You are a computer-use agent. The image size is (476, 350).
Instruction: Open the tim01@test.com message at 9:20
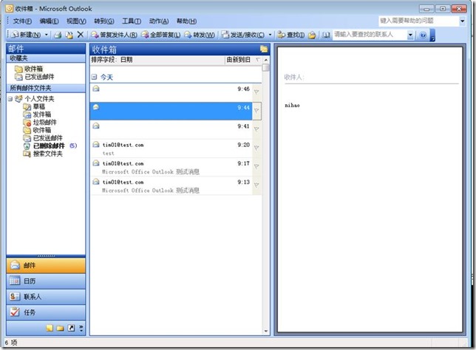(171, 148)
